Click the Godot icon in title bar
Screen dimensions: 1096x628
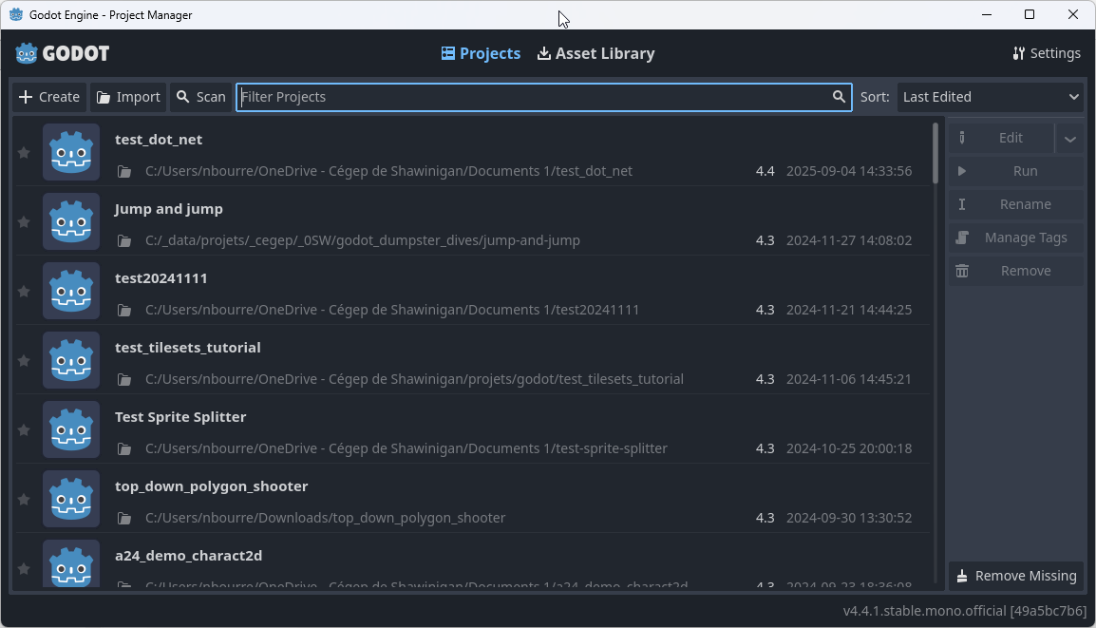point(16,14)
